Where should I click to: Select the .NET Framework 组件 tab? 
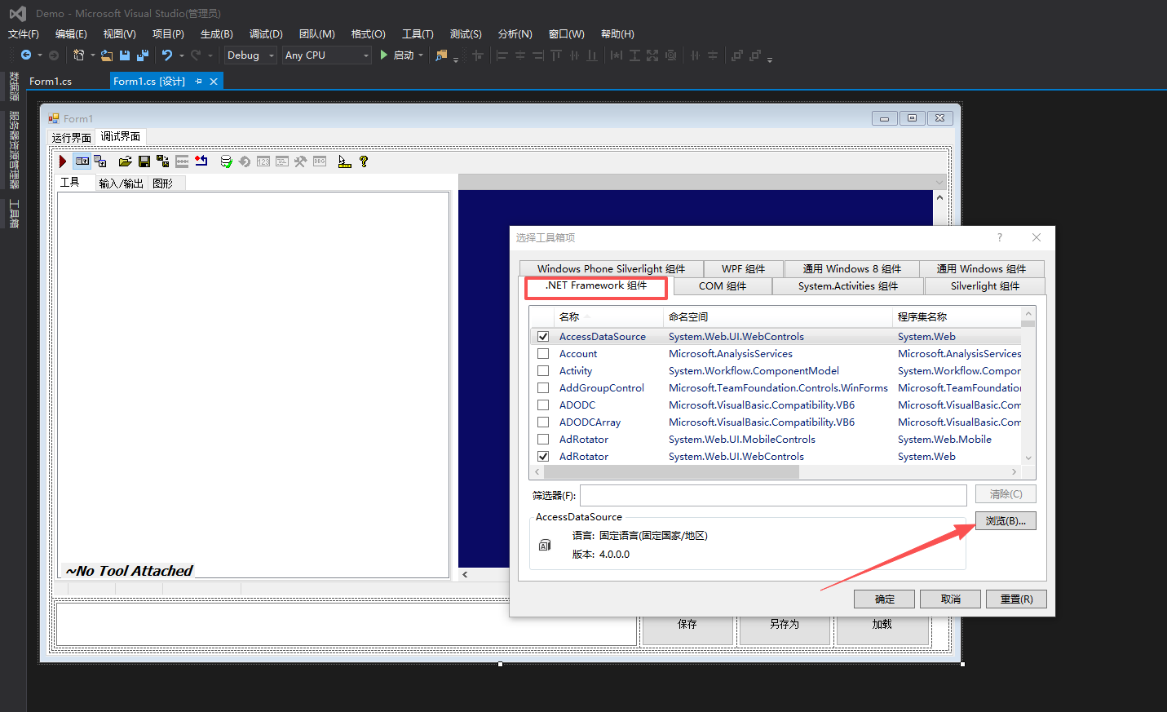[596, 285]
